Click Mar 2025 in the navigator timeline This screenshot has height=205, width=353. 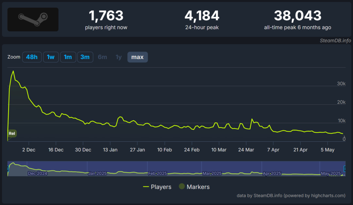tap(212, 173)
